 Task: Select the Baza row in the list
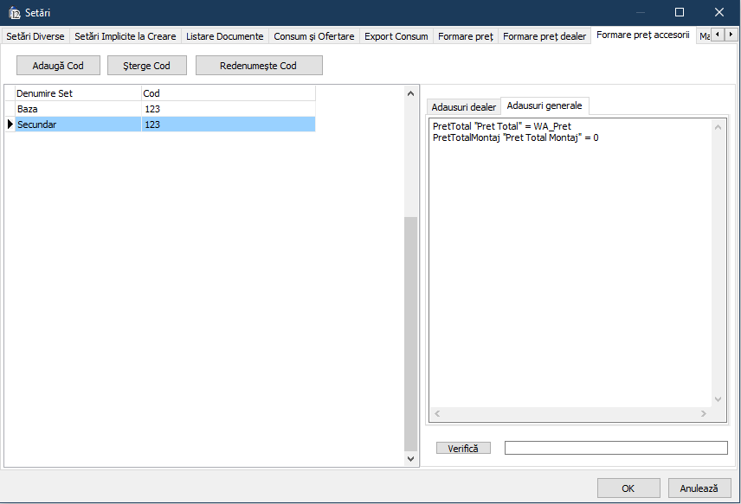point(78,109)
